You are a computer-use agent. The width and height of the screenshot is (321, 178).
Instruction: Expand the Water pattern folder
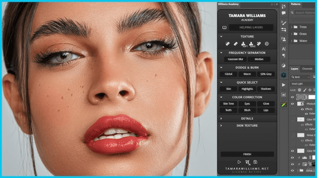291,41
